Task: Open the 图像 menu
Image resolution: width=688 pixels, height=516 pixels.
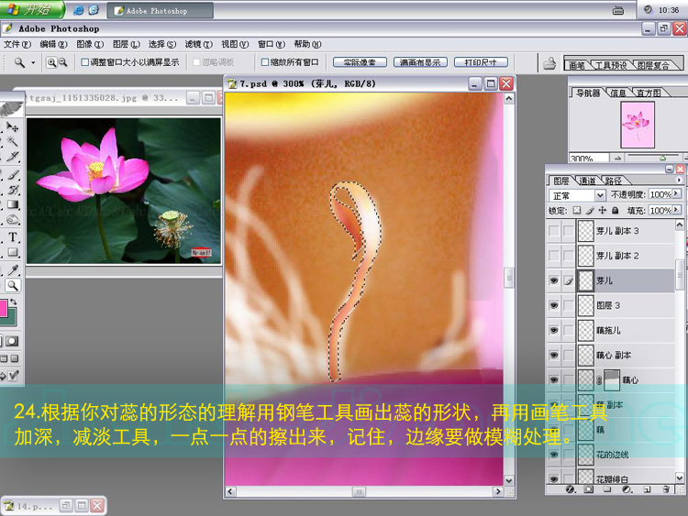Action: [90, 44]
